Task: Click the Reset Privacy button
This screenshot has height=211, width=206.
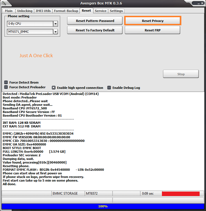Action: [x=153, y=21]
